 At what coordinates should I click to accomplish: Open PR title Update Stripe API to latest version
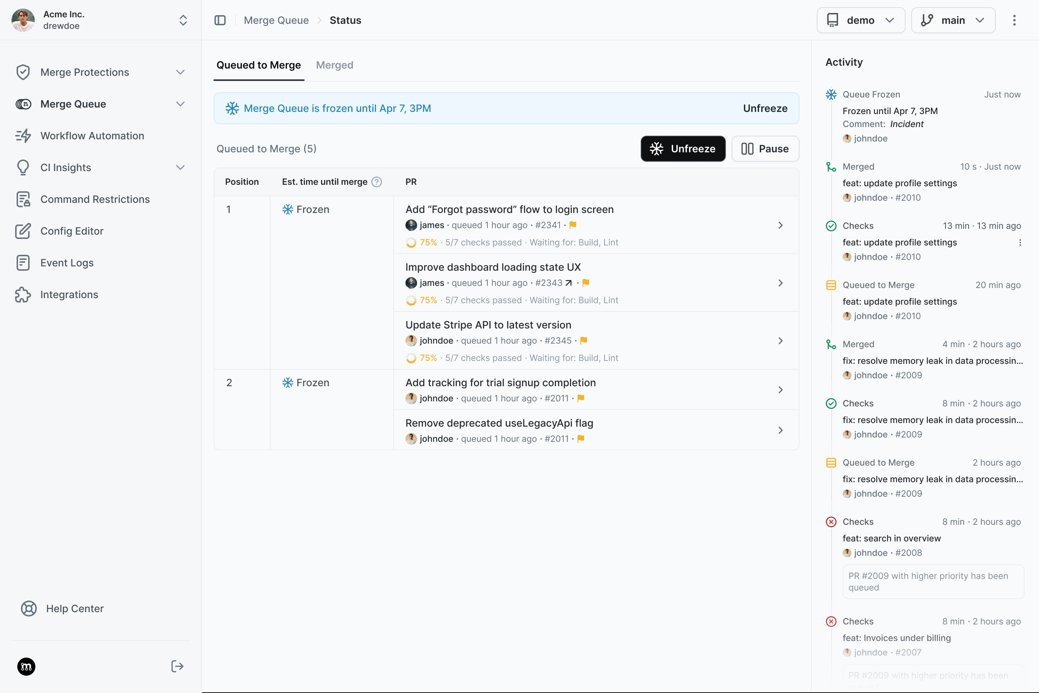[x=488, y=325]
